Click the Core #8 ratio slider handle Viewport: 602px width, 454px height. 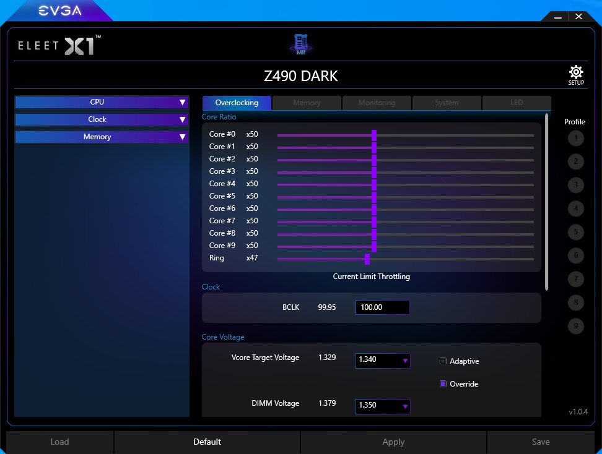(x=374, y=234)
